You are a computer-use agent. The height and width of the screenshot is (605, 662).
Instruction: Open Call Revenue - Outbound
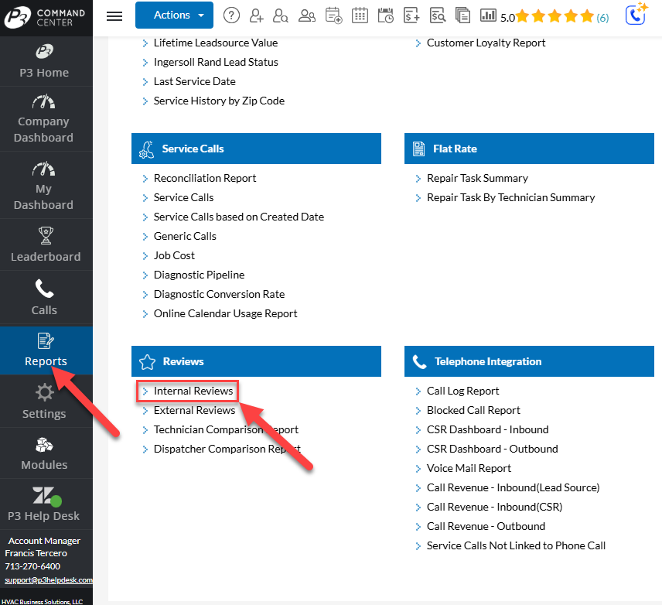coord(486,527)
